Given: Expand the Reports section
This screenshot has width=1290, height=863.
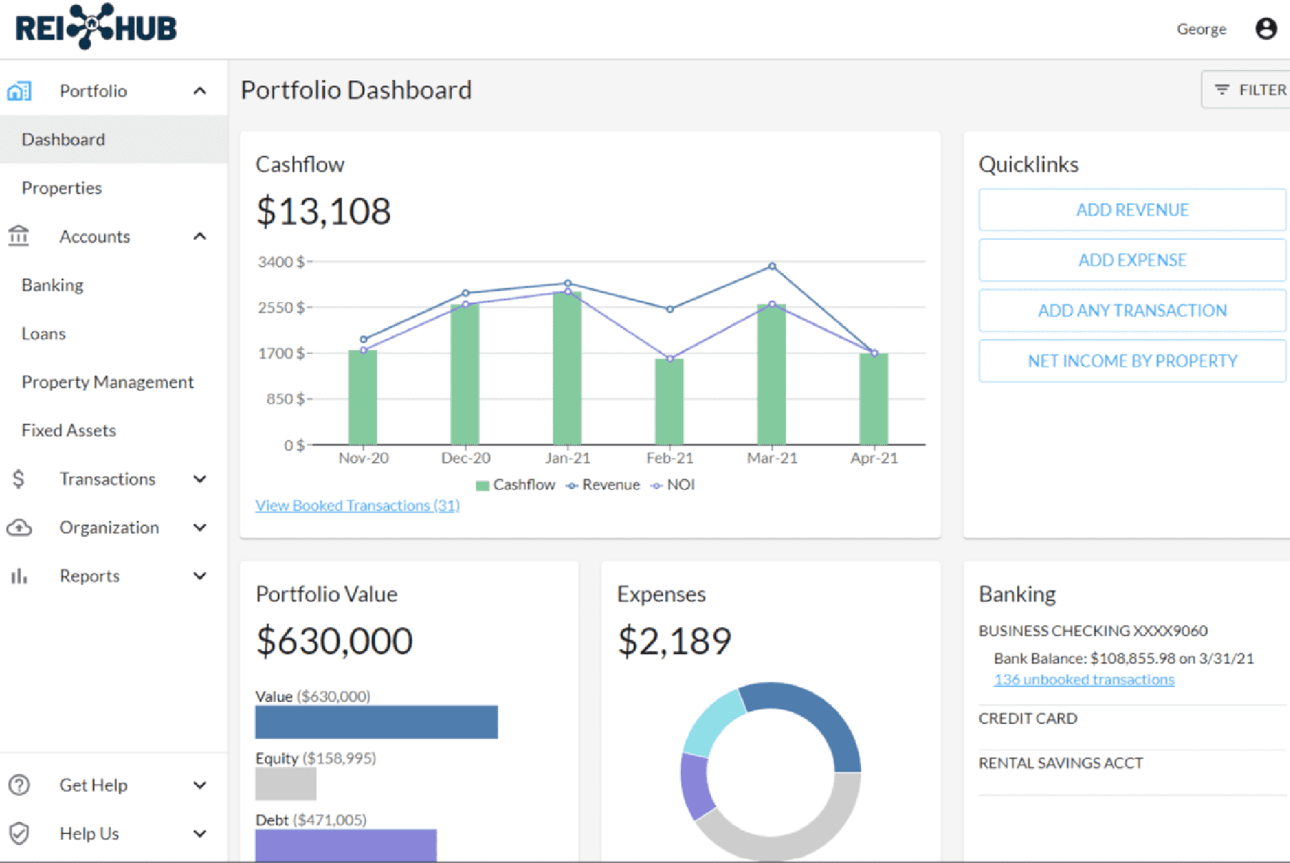Looking at the screenshot, I should [199, 576].
